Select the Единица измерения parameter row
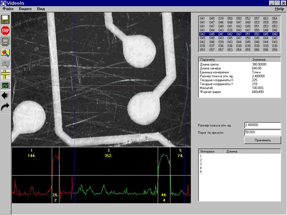This screenshot has width=287, height=215. [239, 72]
